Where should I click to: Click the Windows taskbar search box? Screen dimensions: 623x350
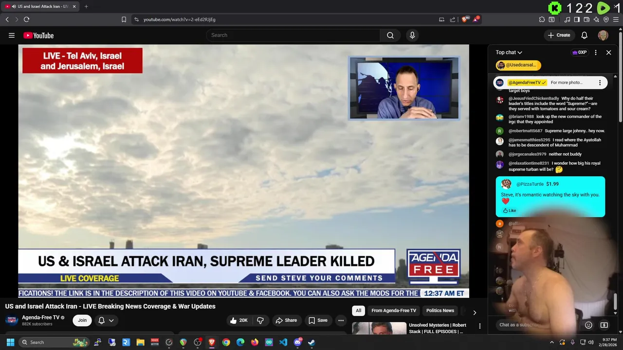(x=54, y=342)
